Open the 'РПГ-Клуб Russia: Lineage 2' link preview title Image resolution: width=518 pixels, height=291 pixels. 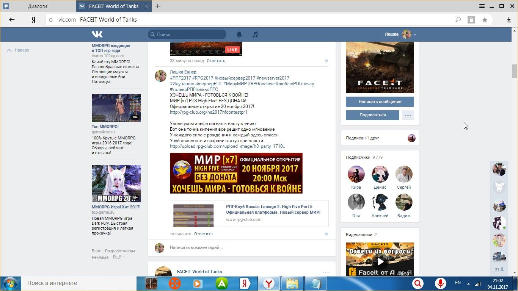click(273, 210)
